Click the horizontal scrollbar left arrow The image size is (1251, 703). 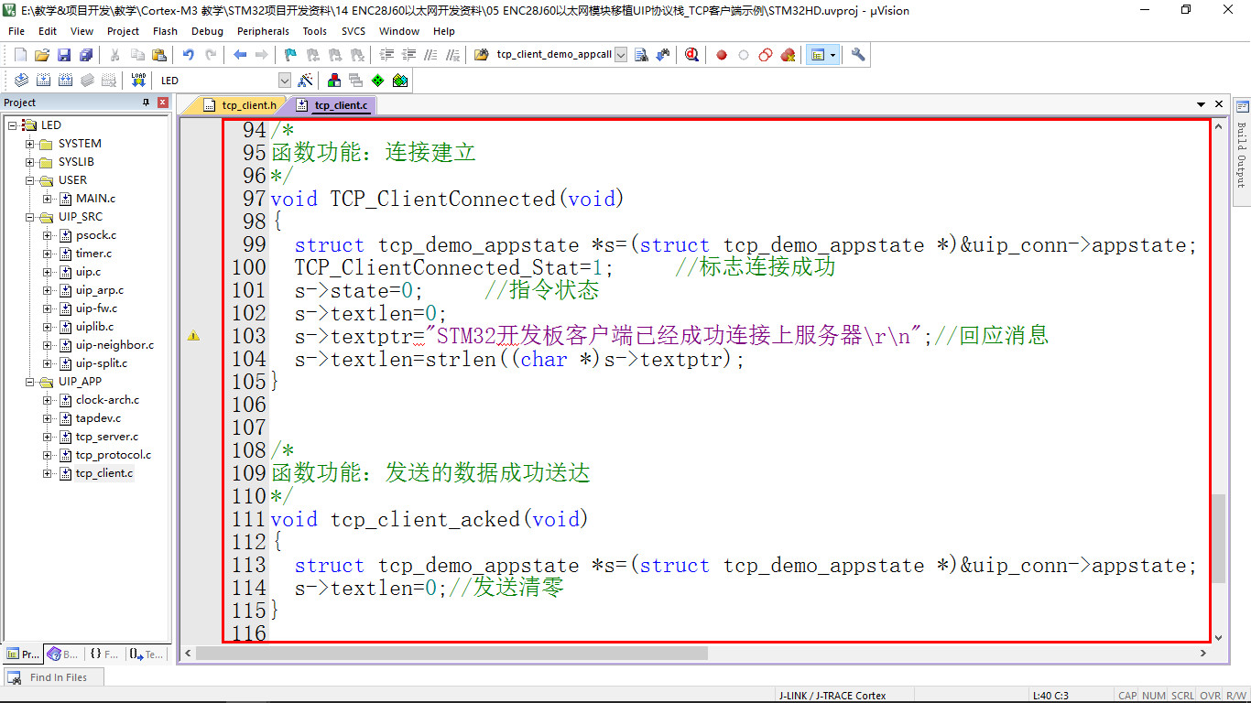point(188,654)
